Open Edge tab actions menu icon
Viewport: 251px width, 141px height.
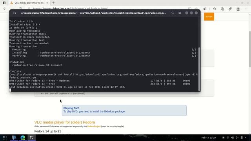pyautogui.click(x=4, y=3)
